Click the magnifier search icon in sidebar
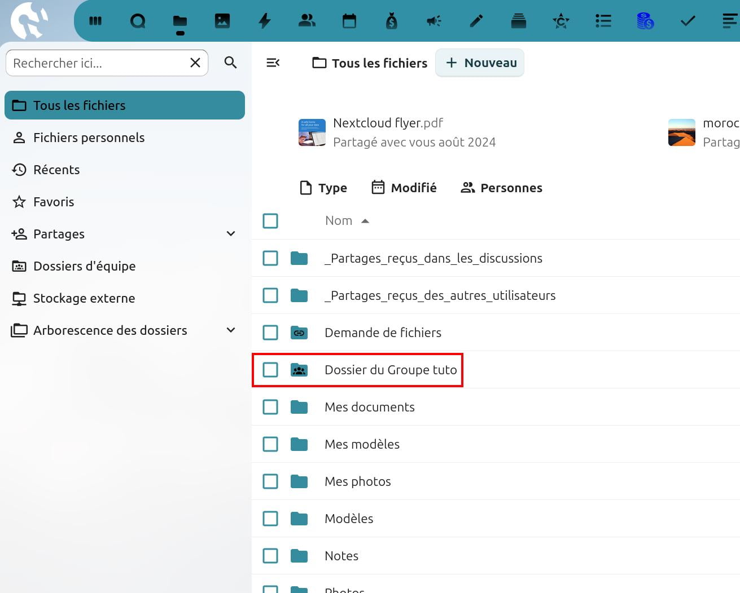This screenshot has width=740, height=593. (230, 63)
